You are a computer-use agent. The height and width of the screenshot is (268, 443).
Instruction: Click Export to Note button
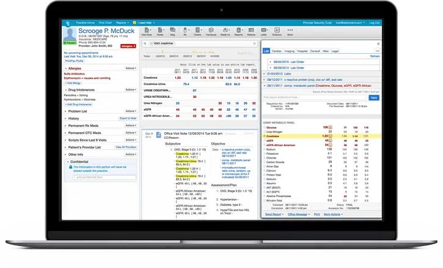[128, 118]
